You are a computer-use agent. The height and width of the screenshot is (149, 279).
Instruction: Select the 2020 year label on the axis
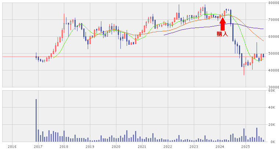pyautogui.click(x=116, y=146)
